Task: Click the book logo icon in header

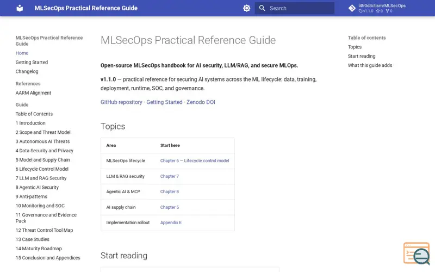Action: tap(20, 8)
